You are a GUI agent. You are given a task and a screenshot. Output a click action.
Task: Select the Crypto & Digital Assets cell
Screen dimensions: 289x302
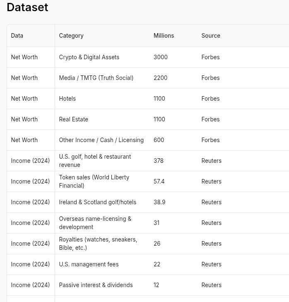tap(102, 57)
